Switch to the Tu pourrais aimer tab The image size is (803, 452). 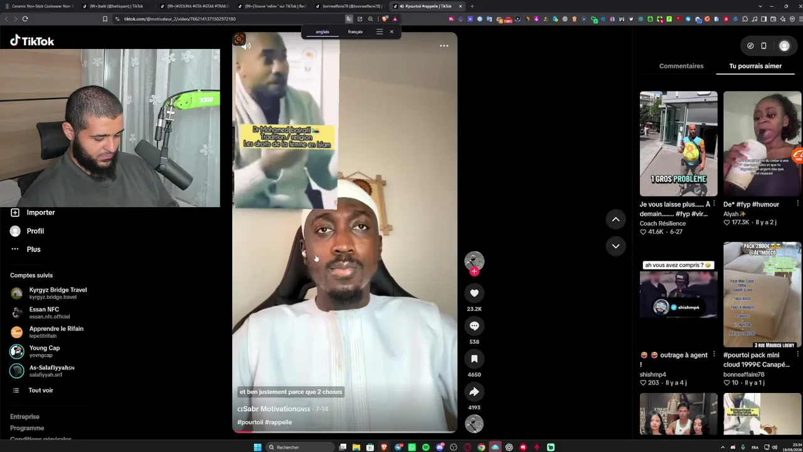click(x=755, y=66)
